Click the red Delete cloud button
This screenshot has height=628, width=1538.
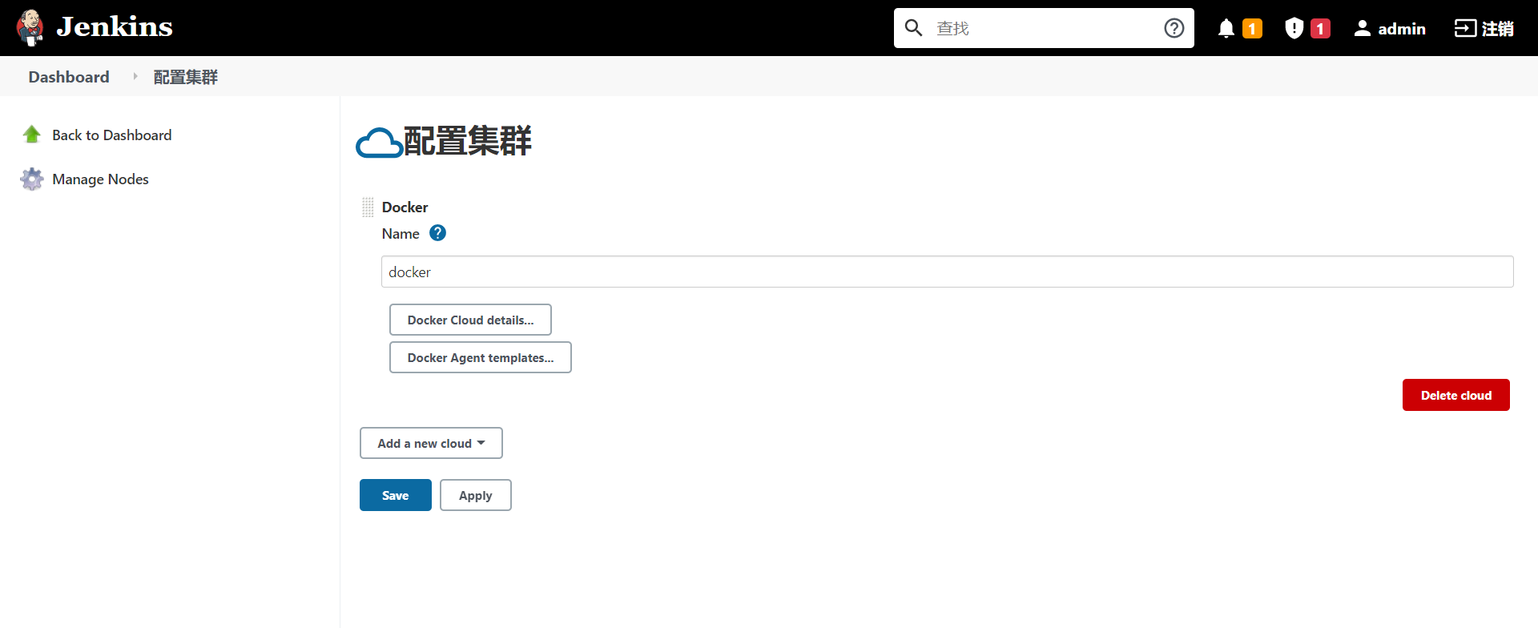[x=1455, y=395]
